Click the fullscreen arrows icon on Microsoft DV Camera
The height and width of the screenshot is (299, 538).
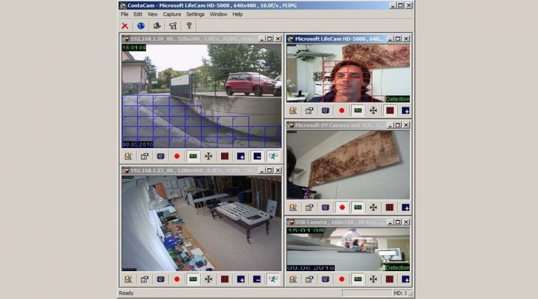pyautogui.click(x=373, y=208)
